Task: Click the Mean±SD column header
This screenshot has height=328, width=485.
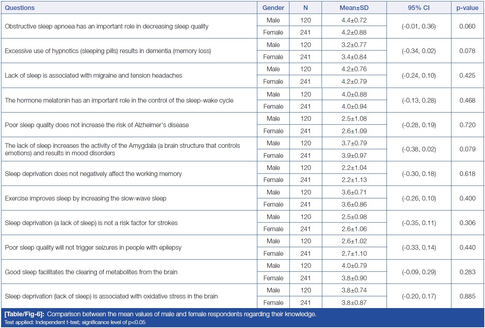Action: (354, 8)
